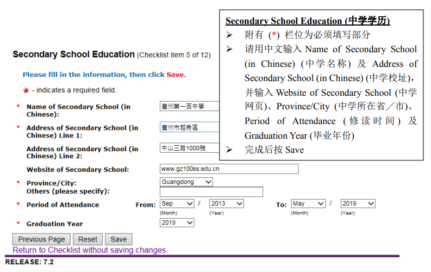The height and width of the screenshot is (272, 431).
Task: Click the Website of Secondary School field
Action: (x=229, y=169)
